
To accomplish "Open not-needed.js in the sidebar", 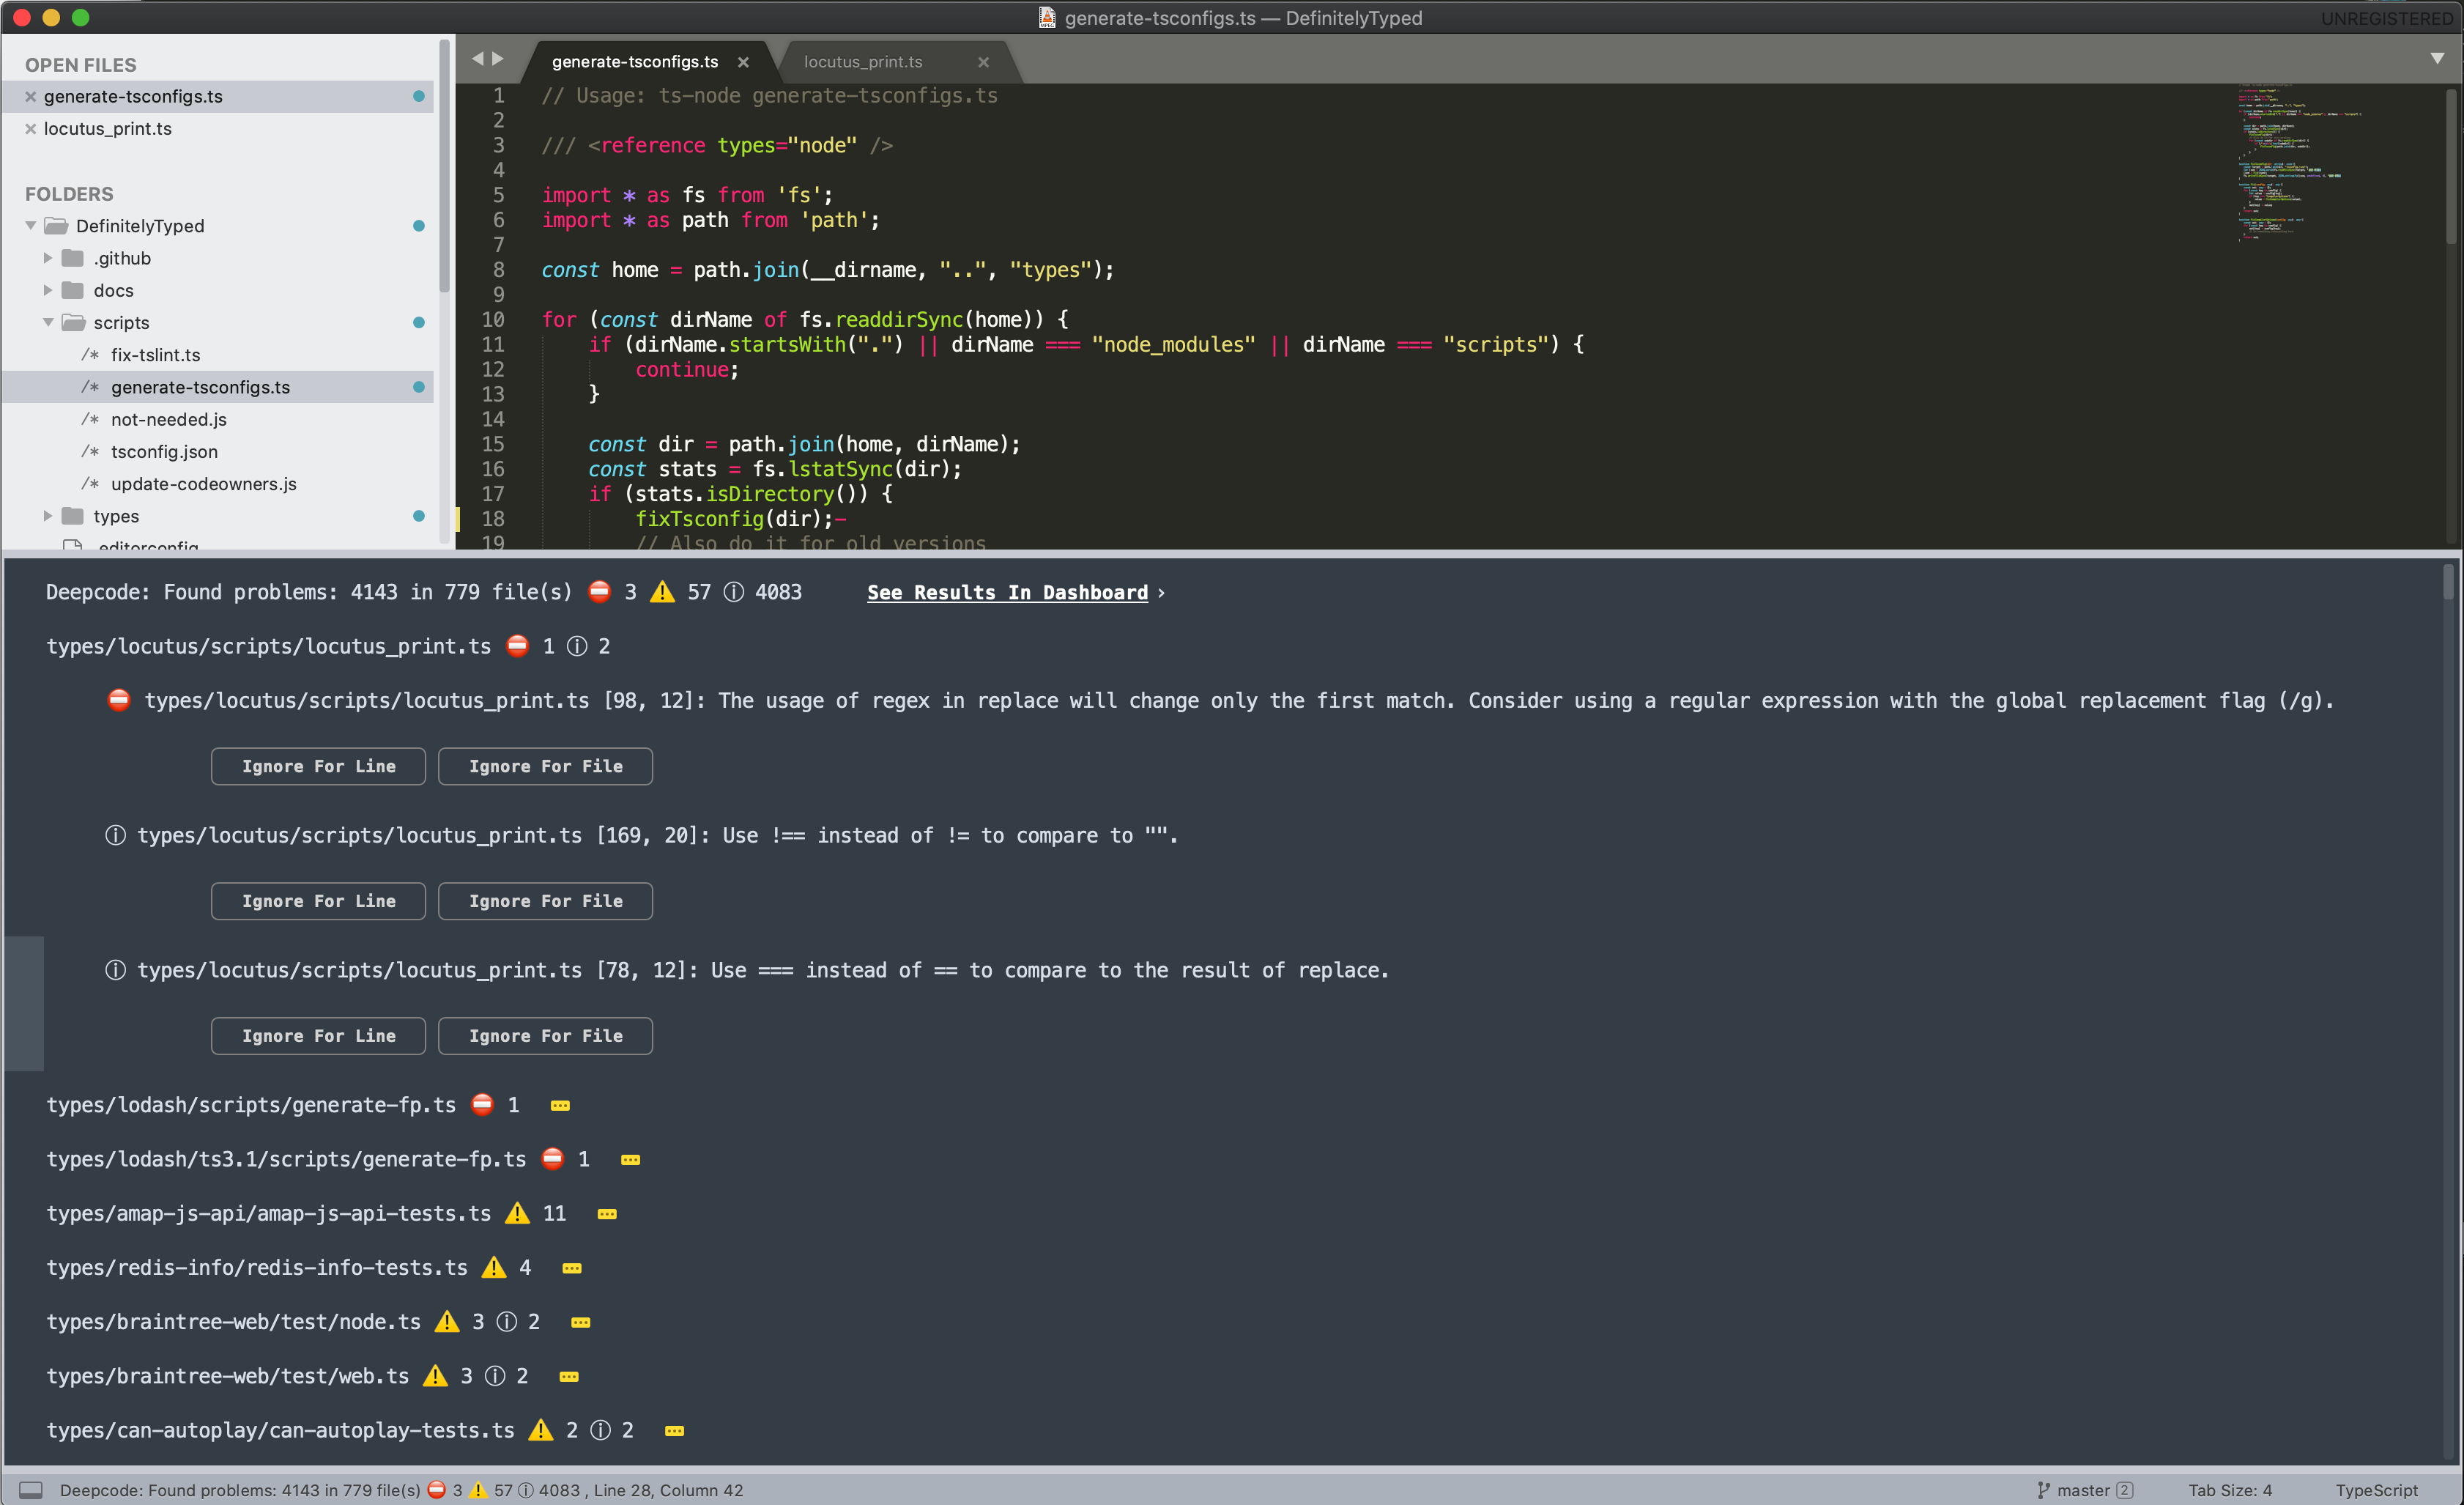I will coord(169,419).
